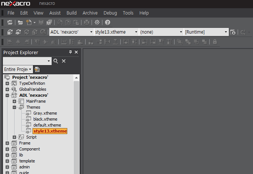Click the icon next to Entire Project dropdown
The height and width of the screenshot is (174, 253).
[37, 69]
